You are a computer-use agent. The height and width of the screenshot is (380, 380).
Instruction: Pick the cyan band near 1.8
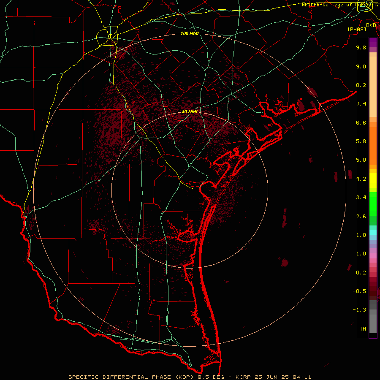click(373, 232)
